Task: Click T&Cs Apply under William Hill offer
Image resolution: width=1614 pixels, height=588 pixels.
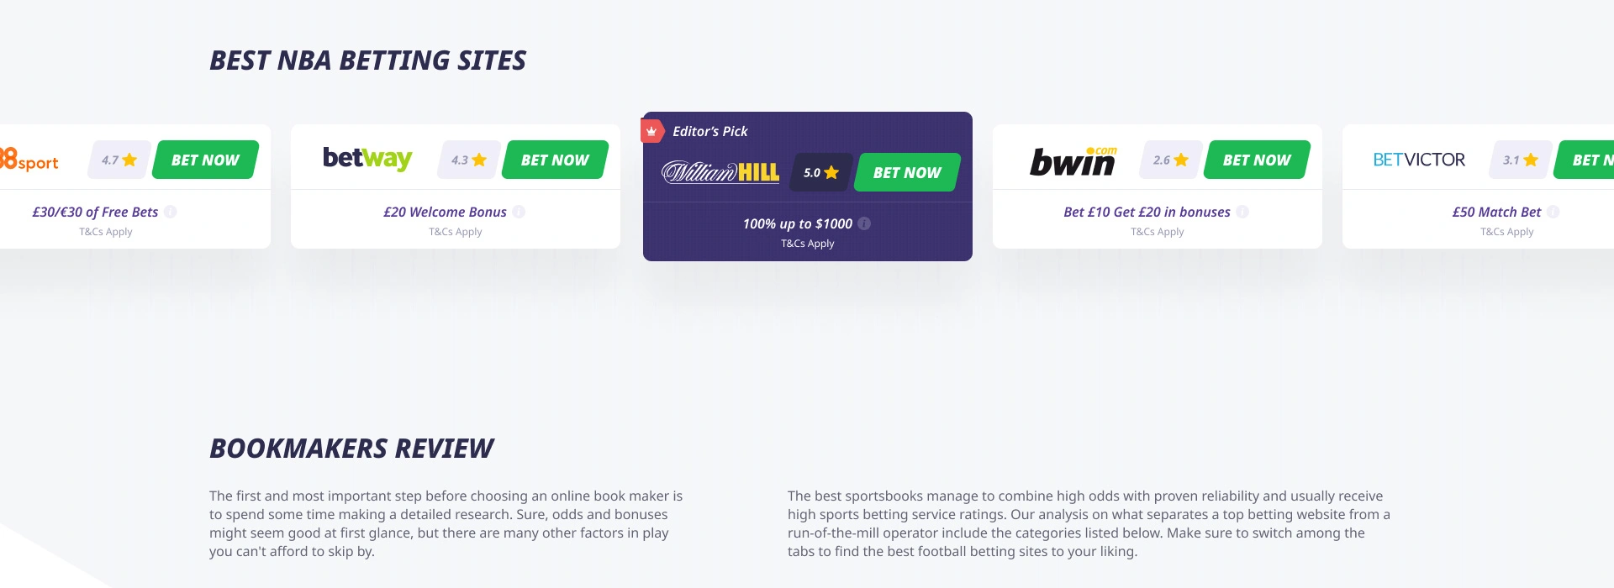Action: coord(807,244)
